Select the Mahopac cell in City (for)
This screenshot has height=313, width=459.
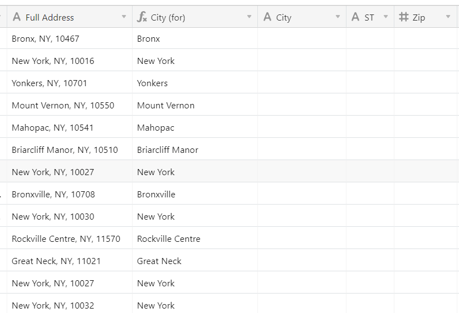[x=195, y=127]
